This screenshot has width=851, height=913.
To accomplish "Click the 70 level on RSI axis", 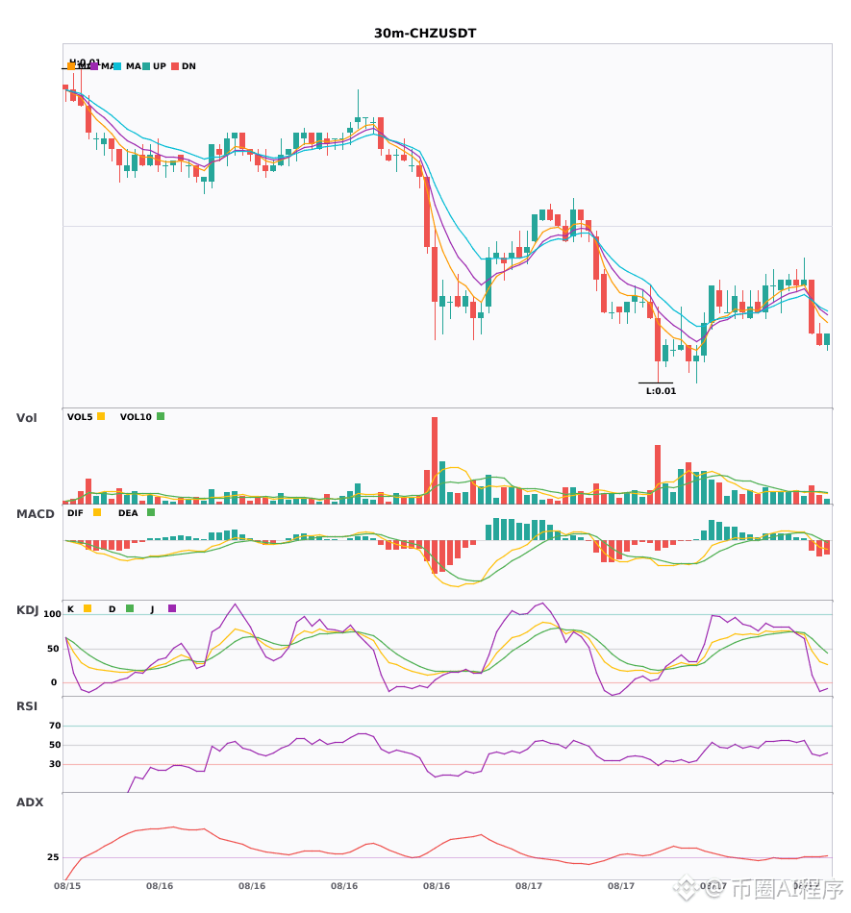I will 55,726.
